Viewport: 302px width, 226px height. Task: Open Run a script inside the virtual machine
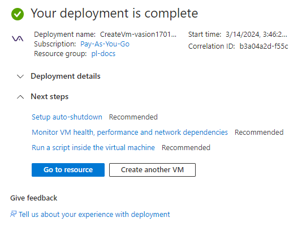click(x=93, y=147)
